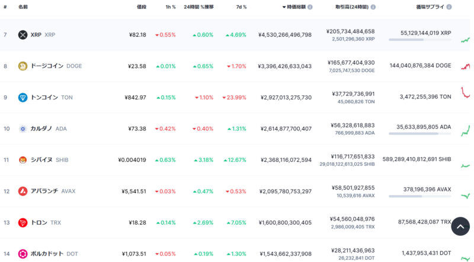The image size is (474, 262).
Task: Sort by the 1h % column header
Action: [x=171, y=7]
